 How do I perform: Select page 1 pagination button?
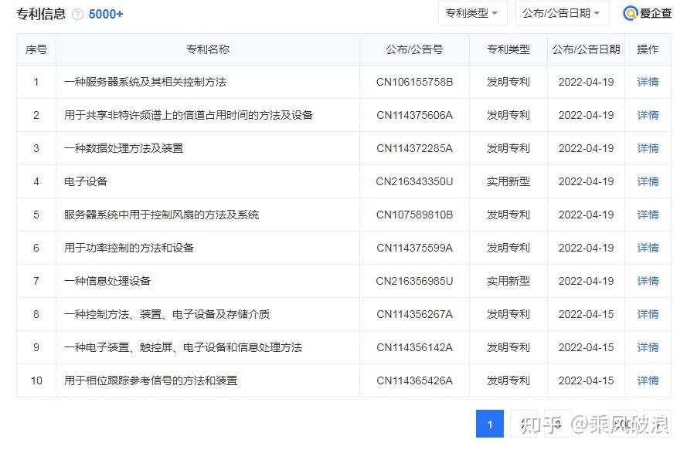click(x=490, y=424)
